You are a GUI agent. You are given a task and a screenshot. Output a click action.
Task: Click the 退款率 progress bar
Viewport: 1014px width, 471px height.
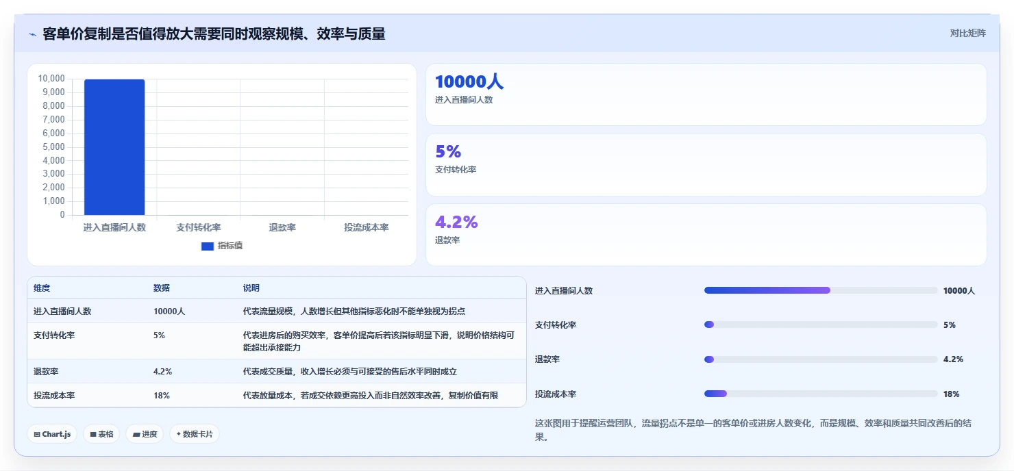pos(821,359)
